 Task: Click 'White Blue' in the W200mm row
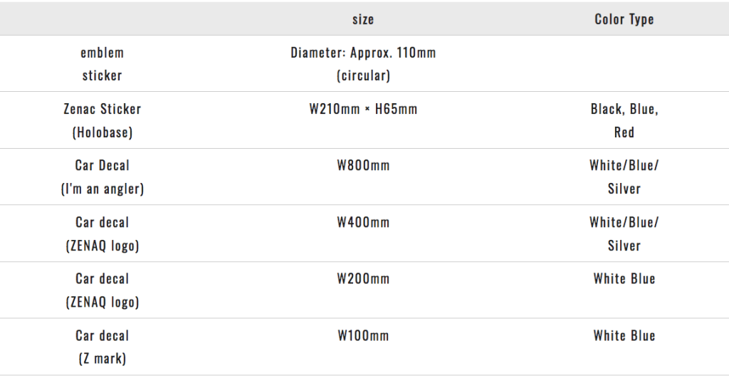pyautogui.click(x=624, y=279)
